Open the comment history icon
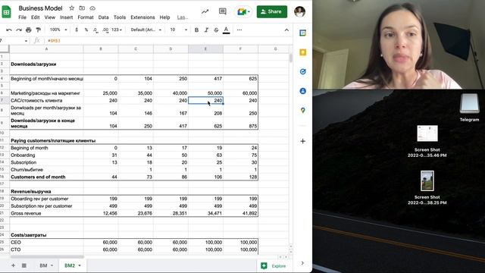The width and height of the screenshot is (485, 273). (x=222, y=12)
